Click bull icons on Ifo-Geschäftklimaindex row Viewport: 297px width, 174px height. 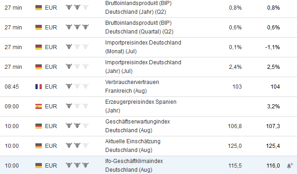[x=77, y=165]
